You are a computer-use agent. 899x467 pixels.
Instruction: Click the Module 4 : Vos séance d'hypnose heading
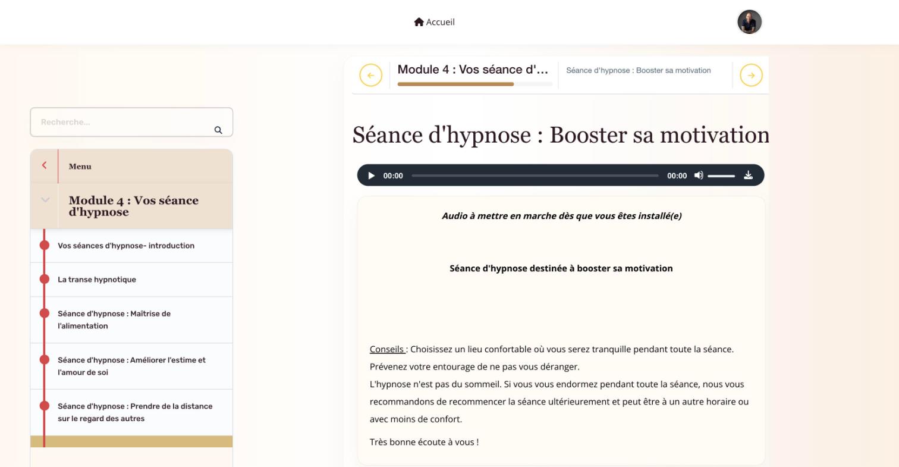(134, 206)
